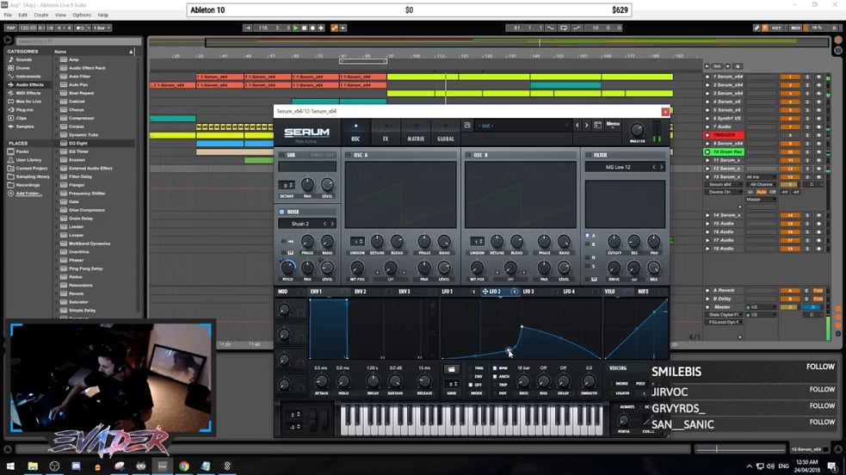Select Compressor in the effects list

[x=82, y=118]
